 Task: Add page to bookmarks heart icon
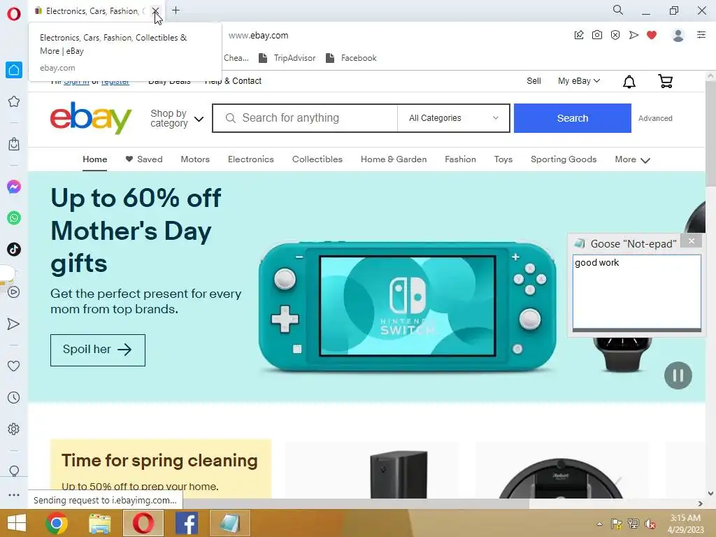click(x=652, y=35)
